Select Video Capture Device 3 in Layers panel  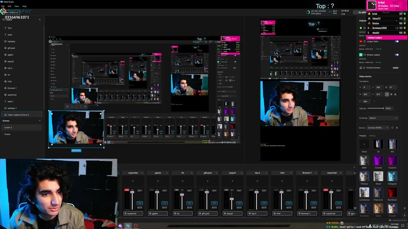(21, 115)
